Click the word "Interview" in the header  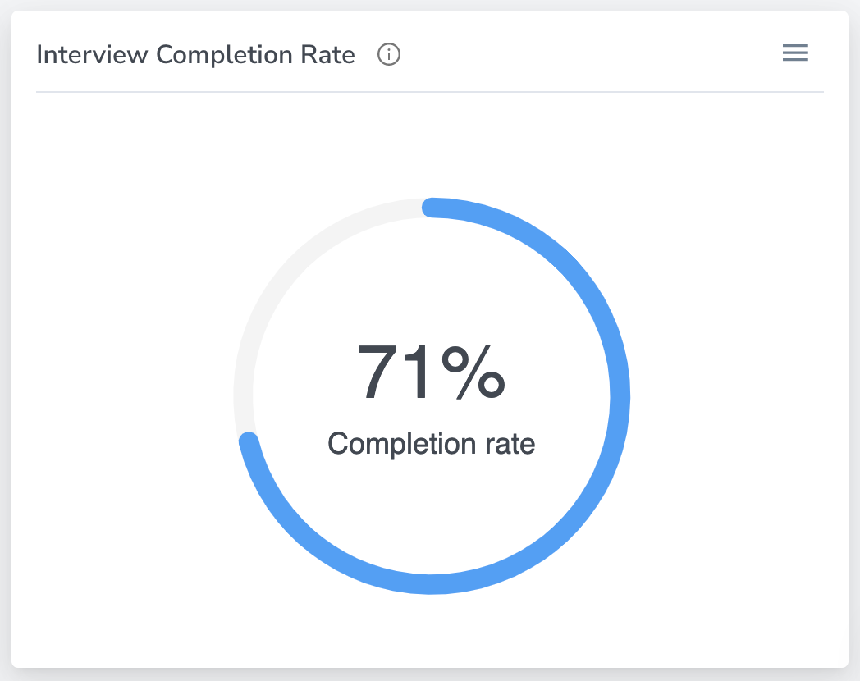pyautogui.click(x=92, y=55)
